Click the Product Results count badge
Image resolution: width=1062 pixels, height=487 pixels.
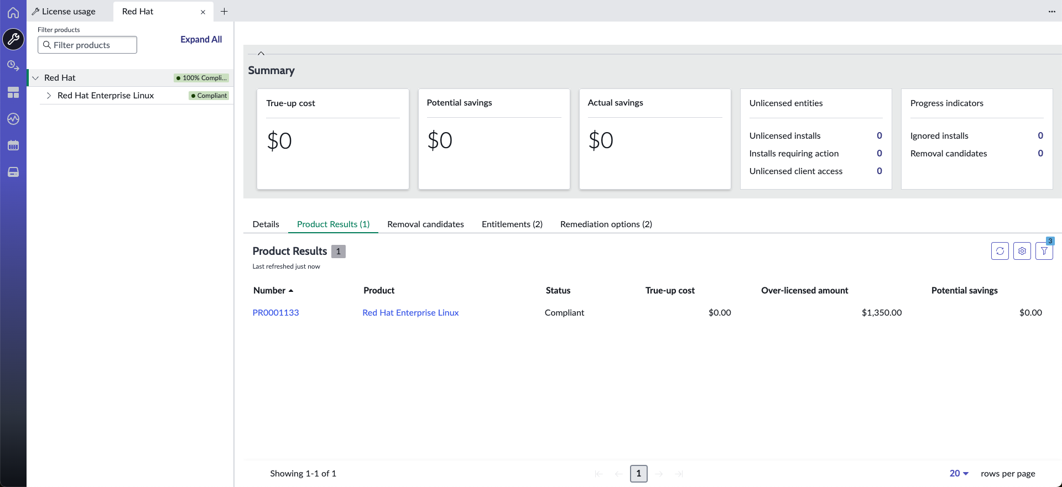point(339,252)
